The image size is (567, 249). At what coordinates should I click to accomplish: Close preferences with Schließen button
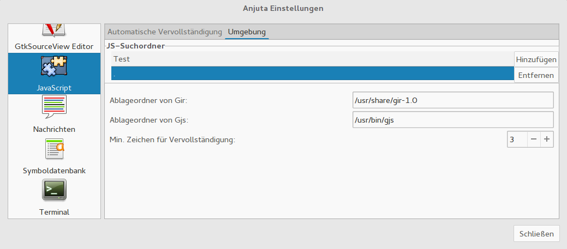point(536,234)
